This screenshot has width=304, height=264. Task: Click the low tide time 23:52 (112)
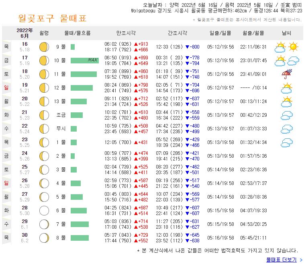[x=169, y=241]
